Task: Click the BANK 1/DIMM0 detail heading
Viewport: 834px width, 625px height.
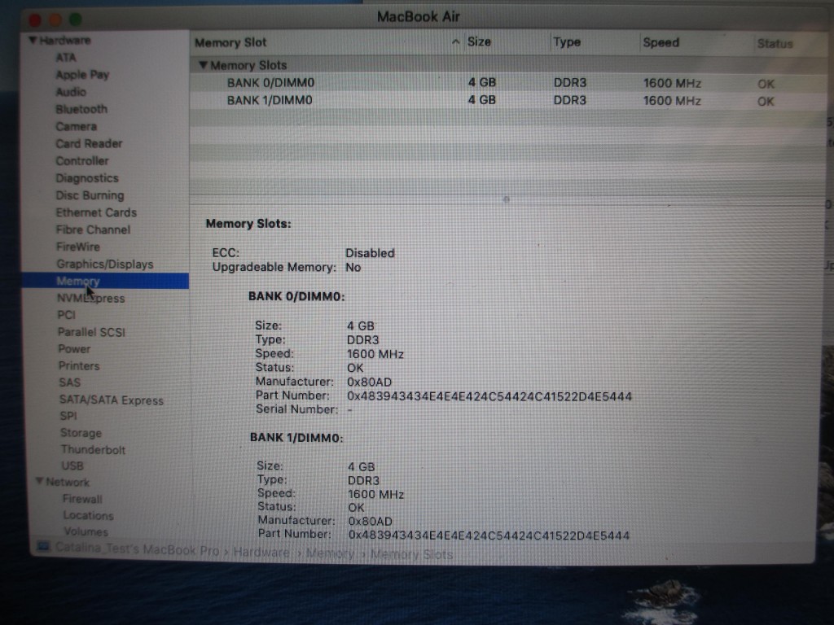Action: pyautogui.click(x=296, y=438)
